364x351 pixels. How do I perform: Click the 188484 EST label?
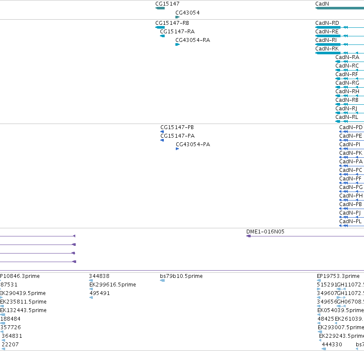pyautogui.click(x=10, y=319)
